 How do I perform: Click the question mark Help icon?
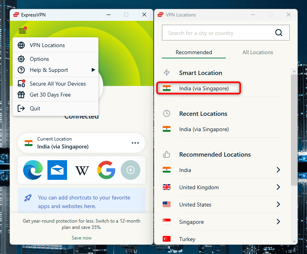pyautogui.click(x=21, y=70)
